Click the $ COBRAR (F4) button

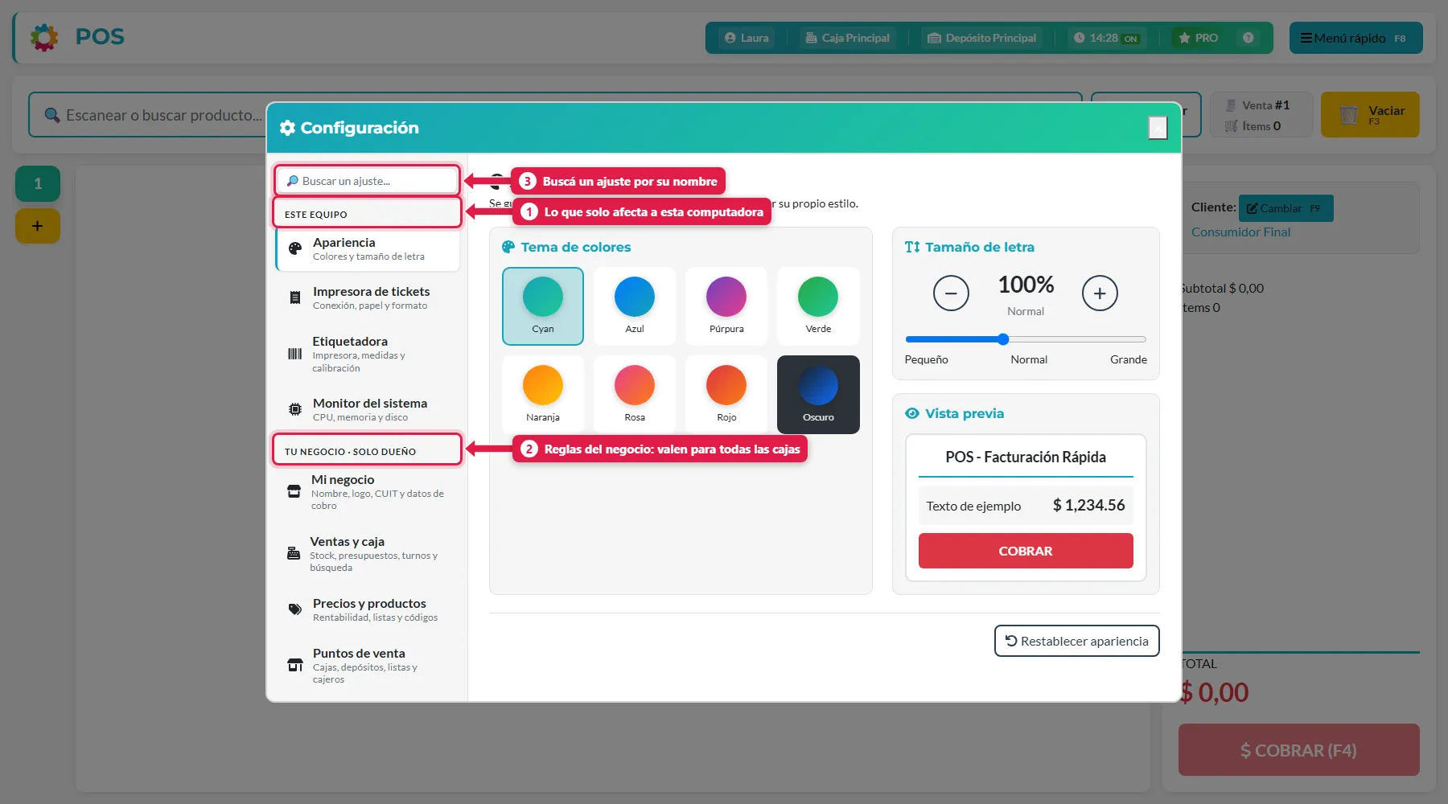point(1298,750)
